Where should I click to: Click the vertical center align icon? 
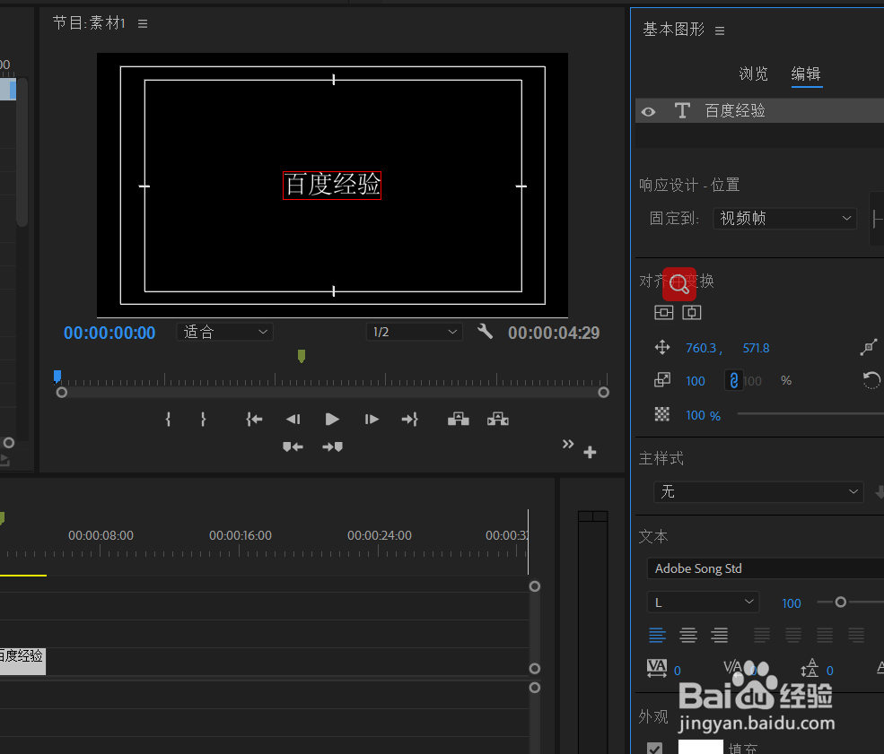coord(663,313)
